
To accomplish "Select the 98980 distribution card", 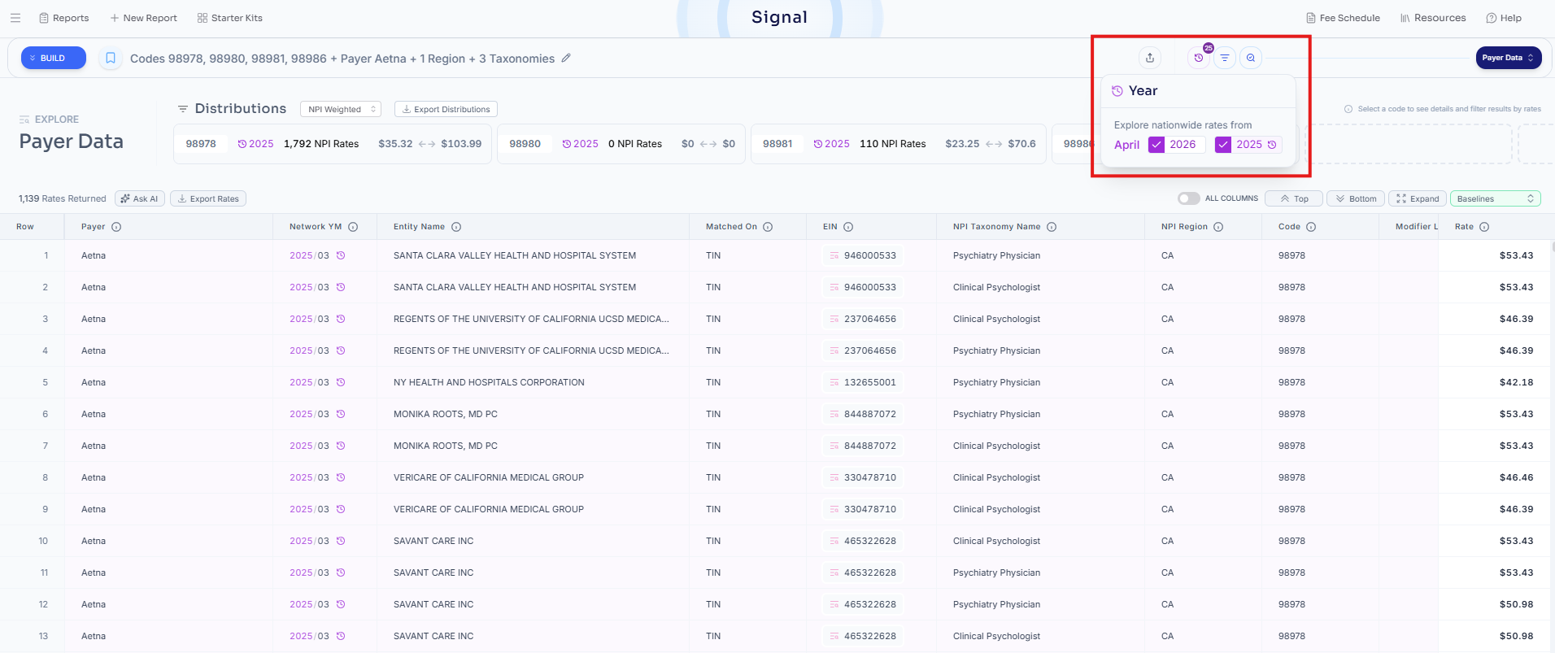I will pos(621,144).
